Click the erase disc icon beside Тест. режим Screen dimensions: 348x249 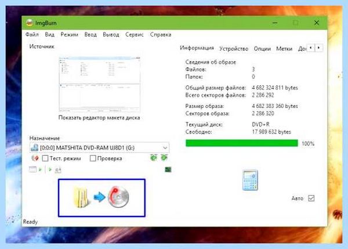(35, 158)
